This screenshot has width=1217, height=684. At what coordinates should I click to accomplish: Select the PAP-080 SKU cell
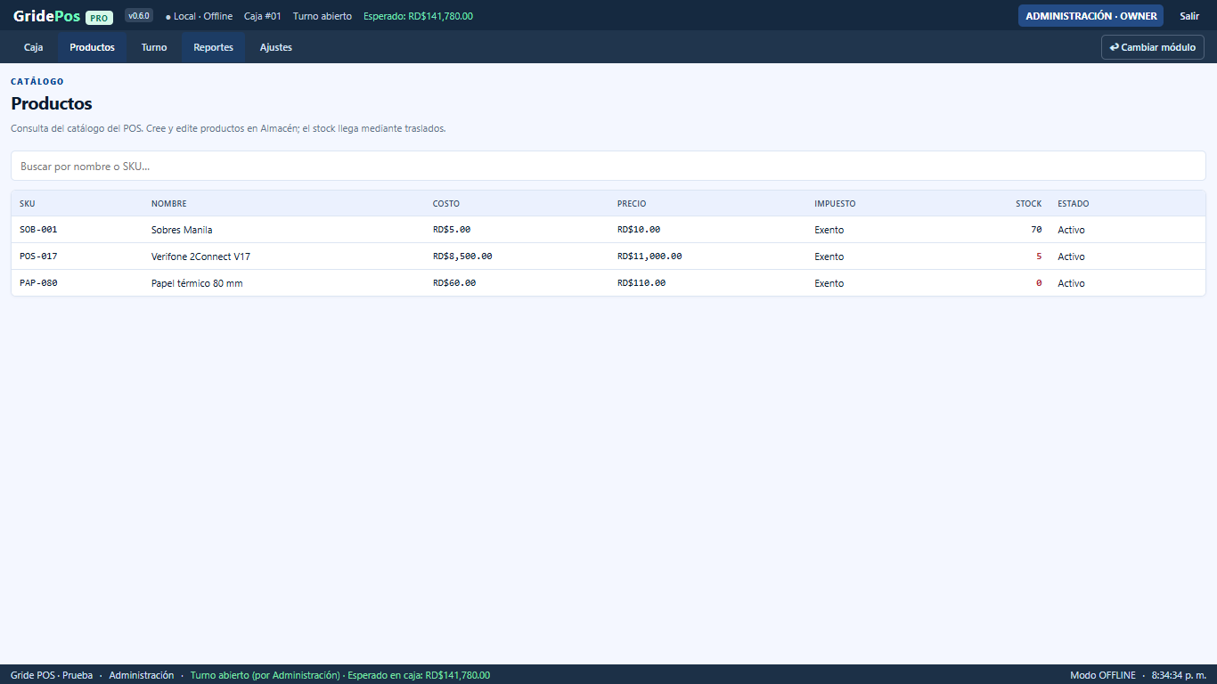tap(38, 283)
